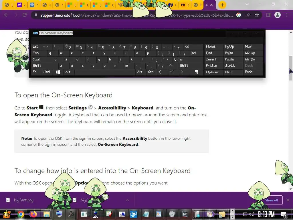Open File Explorer from the taskbar
293x220 pixels.
coord(46,214)
